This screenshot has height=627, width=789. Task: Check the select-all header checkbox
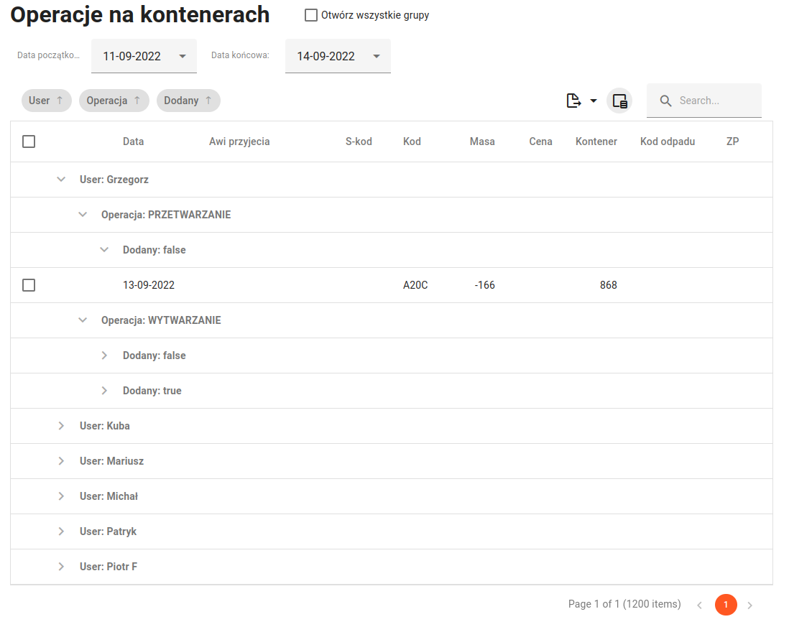29,141
